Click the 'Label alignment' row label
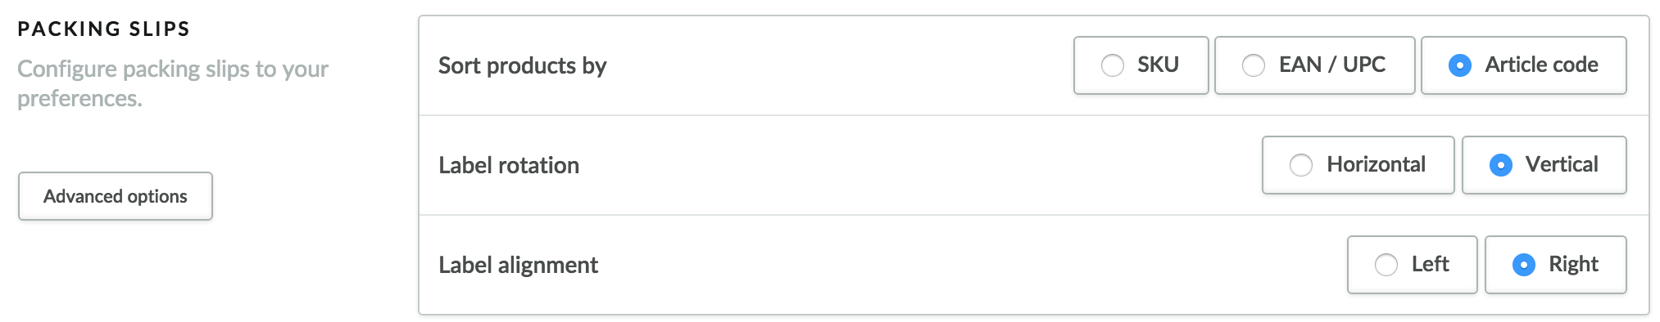Screen dimensions: 1660x322 [x=519, y=265]
